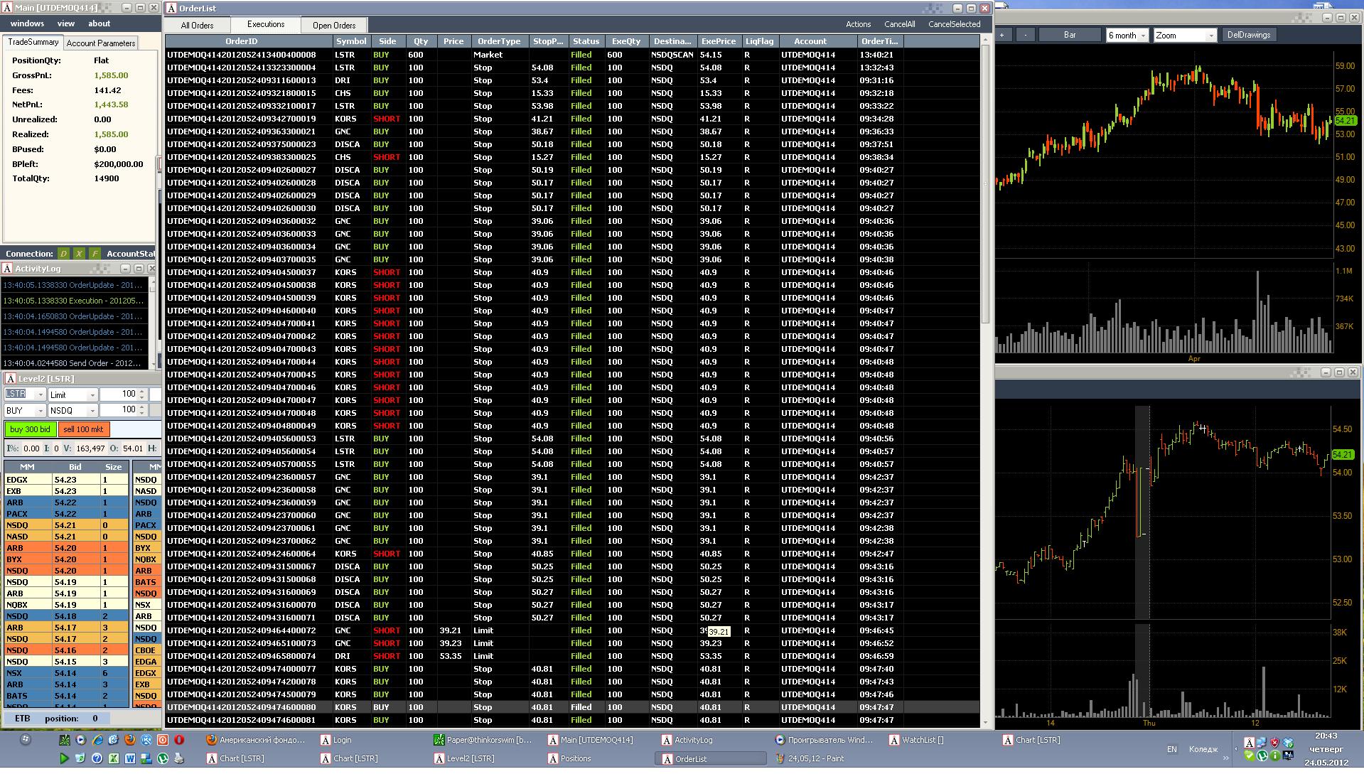Click the orange sell 100 mkt button
The image size is (1364, 774).
83,429
